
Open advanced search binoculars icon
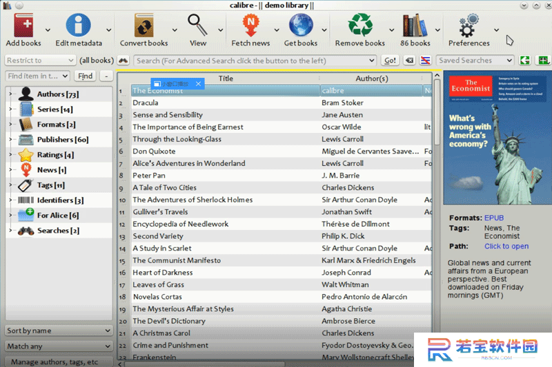123,61
